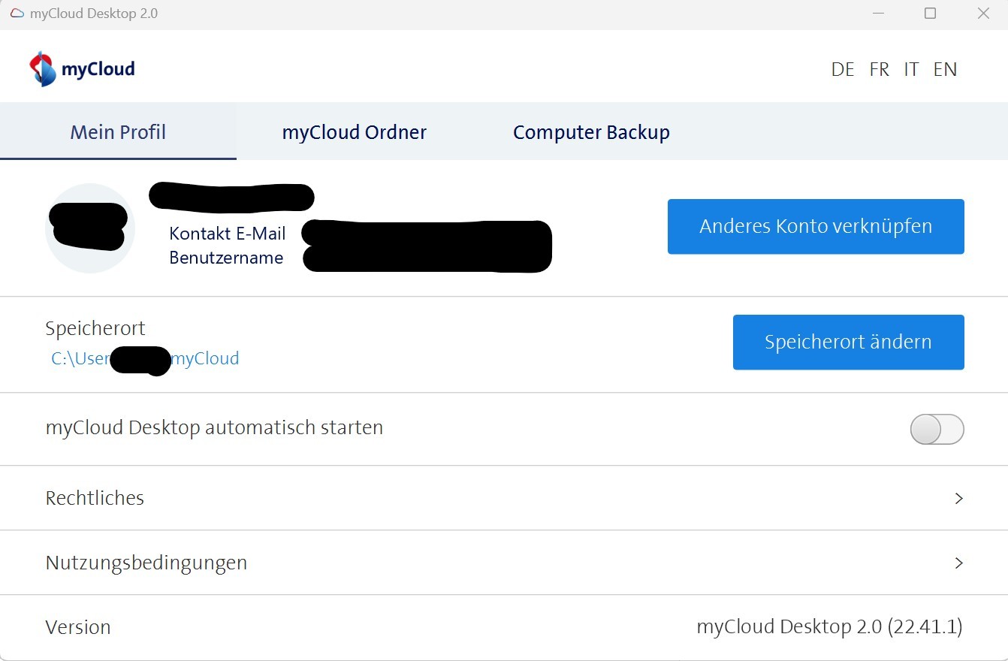Expand Nutzungsbedingungen using its chevron arrow
This screenshot has width=1008, height=661.
[958, 563]
